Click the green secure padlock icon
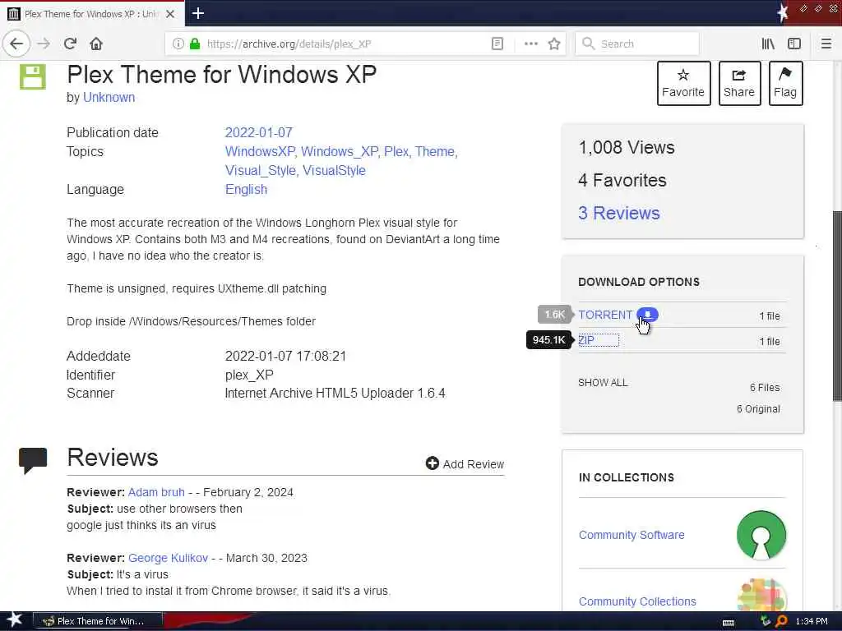 click(x=194, y=44)
